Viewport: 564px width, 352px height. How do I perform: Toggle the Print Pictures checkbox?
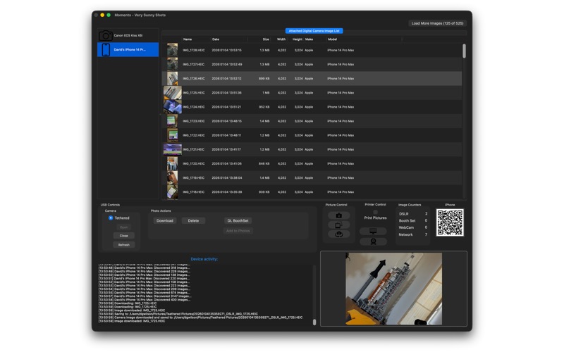point(376,212)
